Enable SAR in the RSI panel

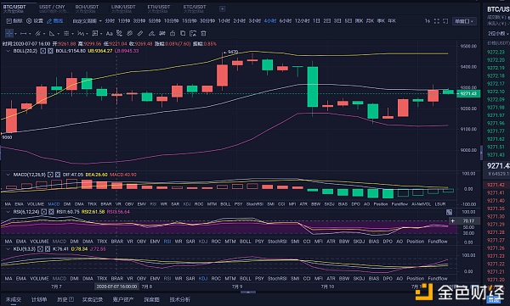190,242
